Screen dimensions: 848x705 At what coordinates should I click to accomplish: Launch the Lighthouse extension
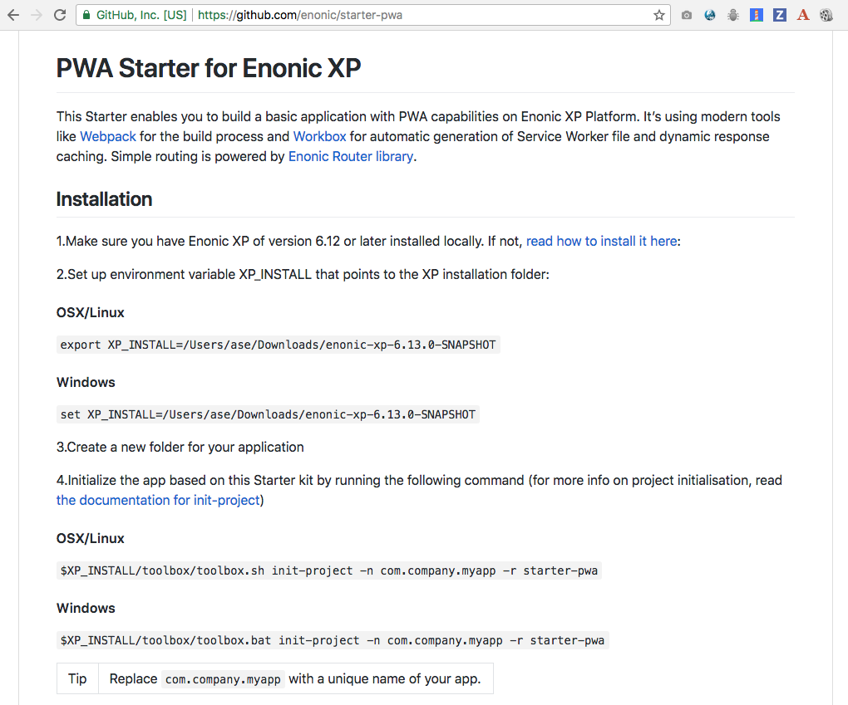(x=757, y=15)
